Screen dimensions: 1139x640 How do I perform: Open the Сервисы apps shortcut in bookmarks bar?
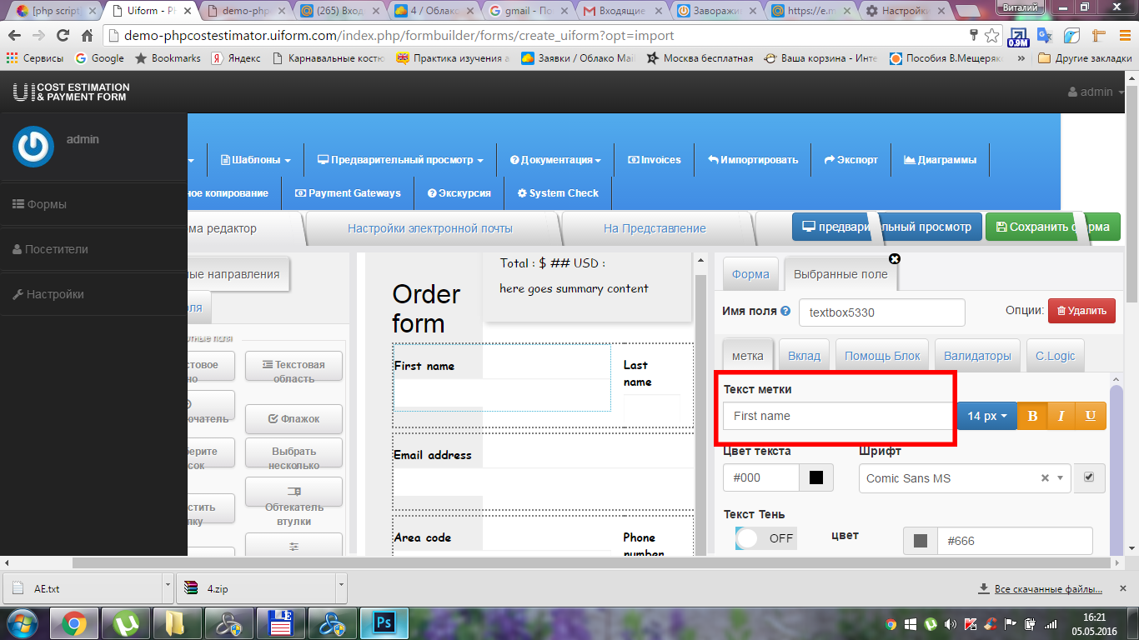coord(35,58)
